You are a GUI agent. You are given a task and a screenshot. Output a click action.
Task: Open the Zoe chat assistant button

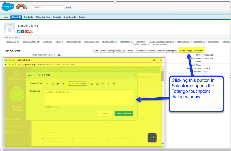(x=152, y=138)
